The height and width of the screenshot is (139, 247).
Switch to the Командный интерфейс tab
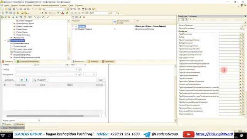tap(28, 62)
